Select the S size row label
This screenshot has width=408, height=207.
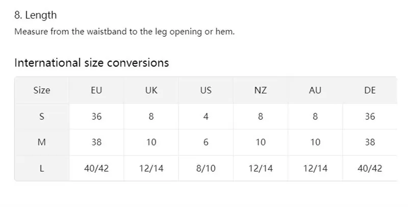coord(42,116)
